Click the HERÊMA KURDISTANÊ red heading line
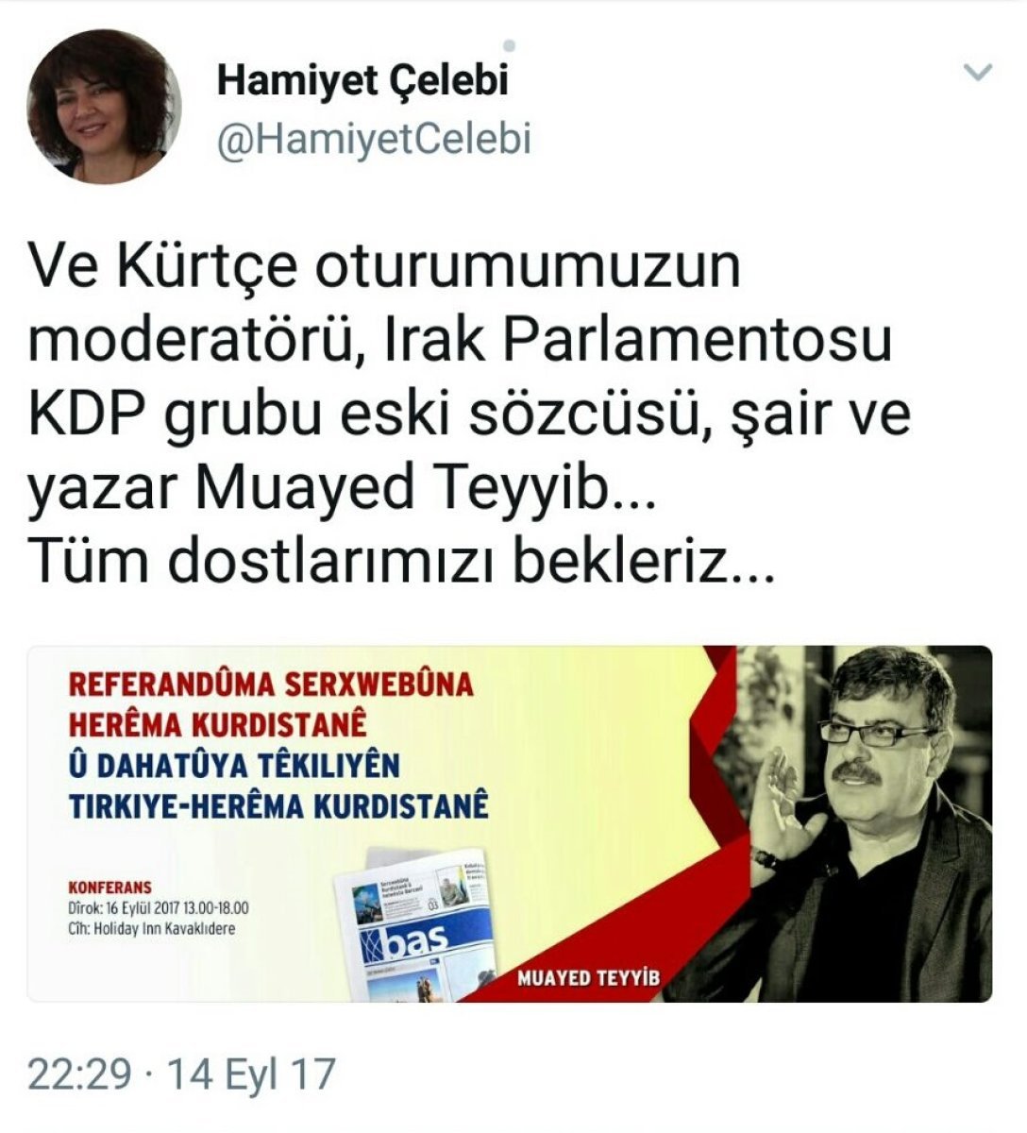 tap(217, 725)
